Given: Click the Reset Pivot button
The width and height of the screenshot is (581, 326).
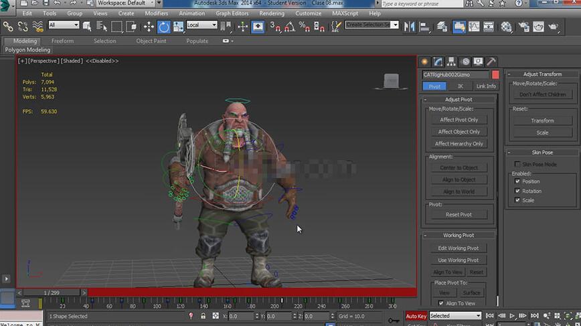Looking at the screenshot, I should click(x=459, y=214).
